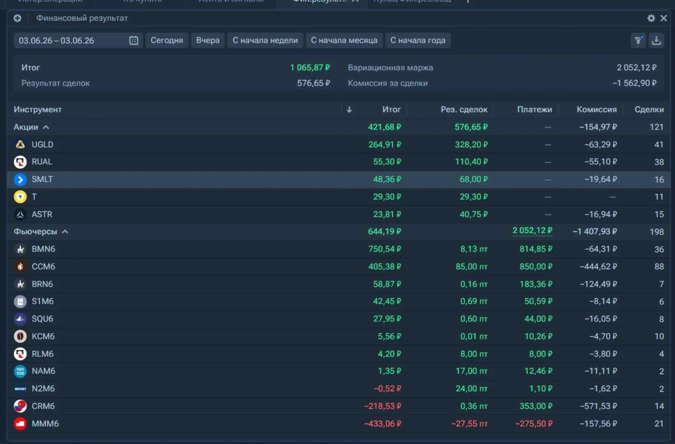The image size is (675, 444).
Task: Select the BRN6 row name
Action: tap(42, 284)
